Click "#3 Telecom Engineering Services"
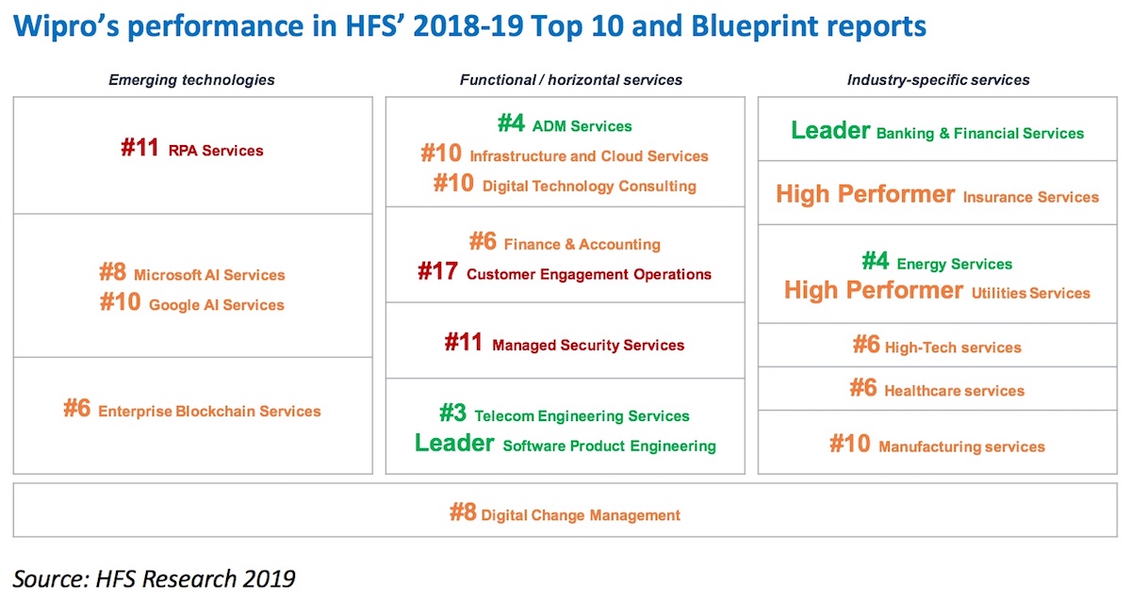The image size is (1131, 600). pos(565,414)
